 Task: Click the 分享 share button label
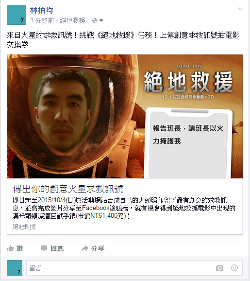tap(98, 248)
